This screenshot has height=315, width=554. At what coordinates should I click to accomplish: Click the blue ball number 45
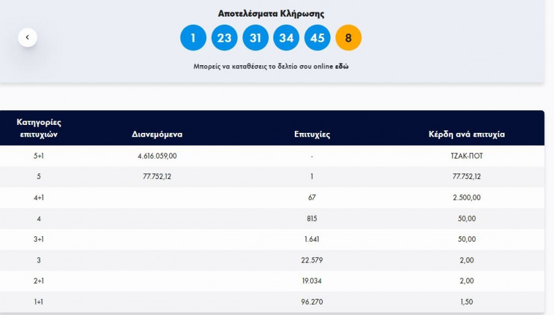[317, 38]
